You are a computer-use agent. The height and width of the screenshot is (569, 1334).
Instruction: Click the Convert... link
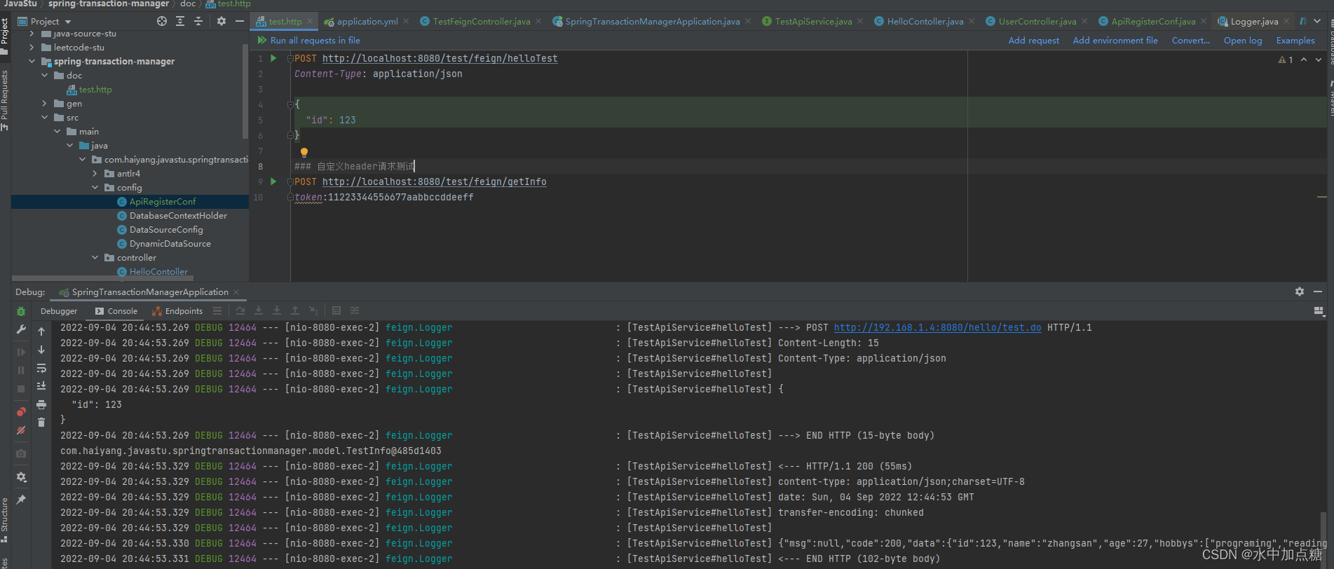click(1190, 41)
